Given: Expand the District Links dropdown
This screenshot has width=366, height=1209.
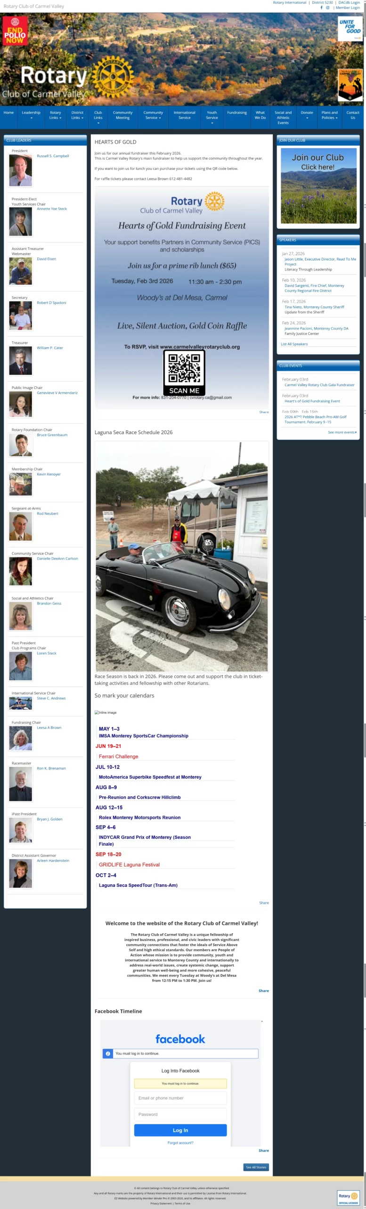Looking at the screenshot, I should tap(77, 115).
